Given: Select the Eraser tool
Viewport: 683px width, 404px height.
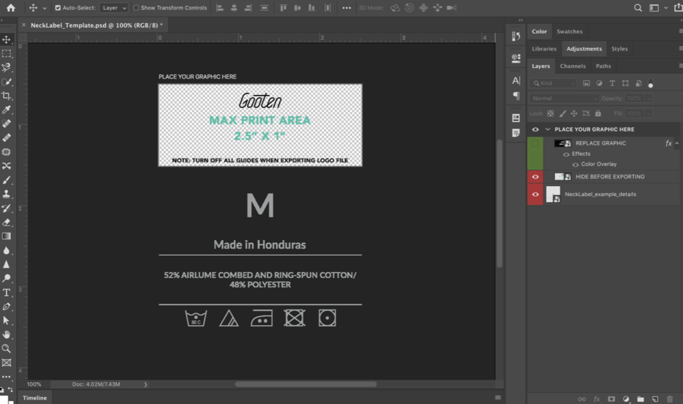Looking at the screenshot, I should [6, 222].
